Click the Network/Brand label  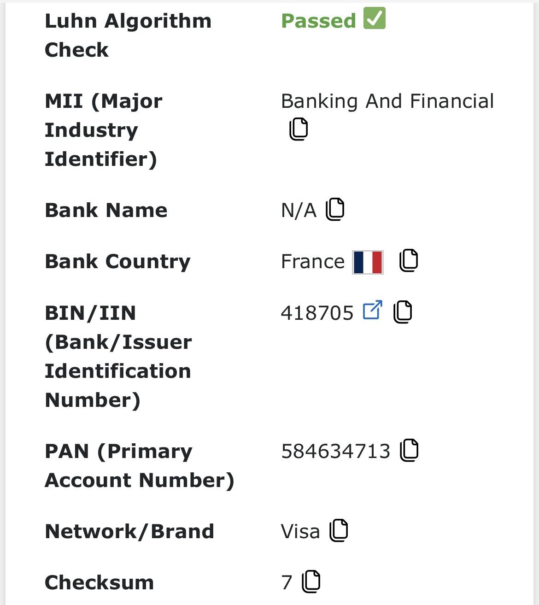[x=129, y=531]
